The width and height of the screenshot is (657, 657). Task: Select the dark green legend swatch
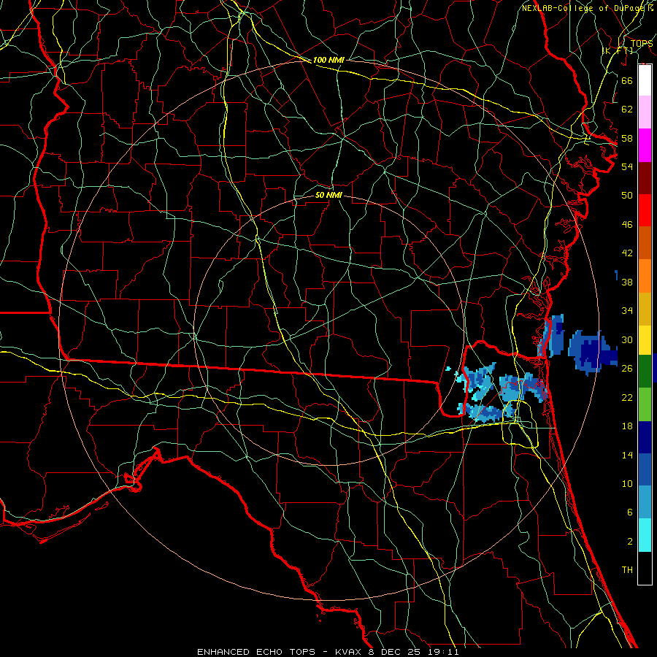coord(645,371)
